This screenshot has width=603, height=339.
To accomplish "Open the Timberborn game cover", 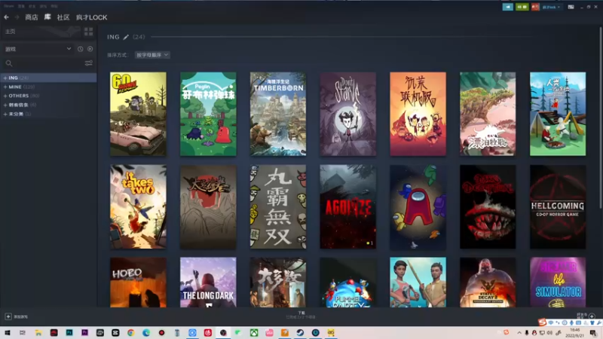I will [x=278, y=114].
